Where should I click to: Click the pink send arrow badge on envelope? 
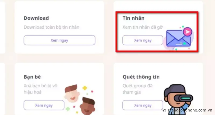pos(187,32)
